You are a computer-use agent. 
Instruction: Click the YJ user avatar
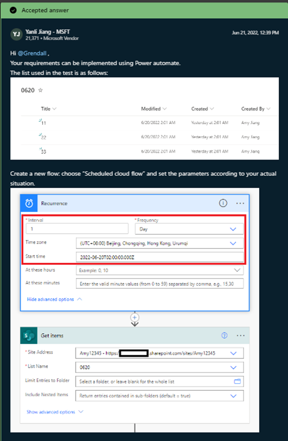coord(17,34)
